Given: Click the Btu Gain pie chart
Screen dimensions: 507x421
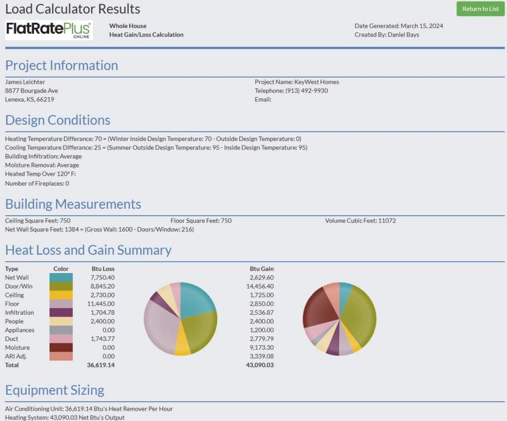Looking at the screenshot, I should pos(339,319).
